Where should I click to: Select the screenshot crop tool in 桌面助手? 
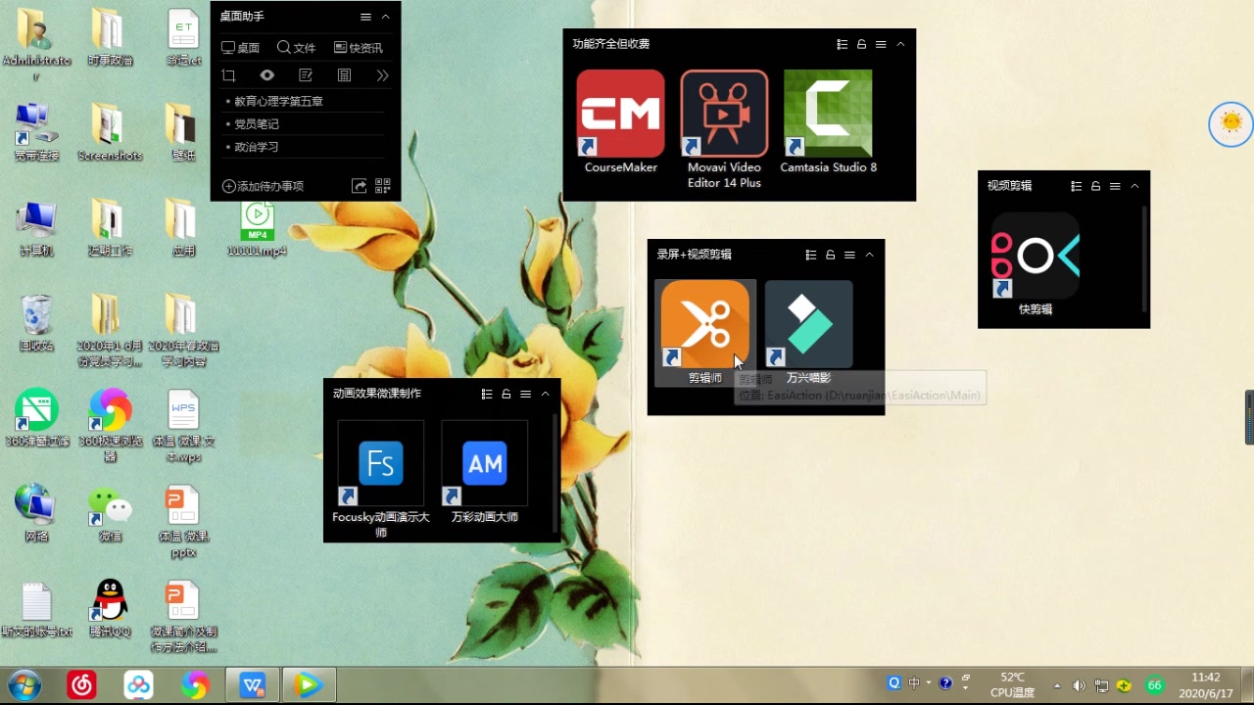[x=228, y=75]
